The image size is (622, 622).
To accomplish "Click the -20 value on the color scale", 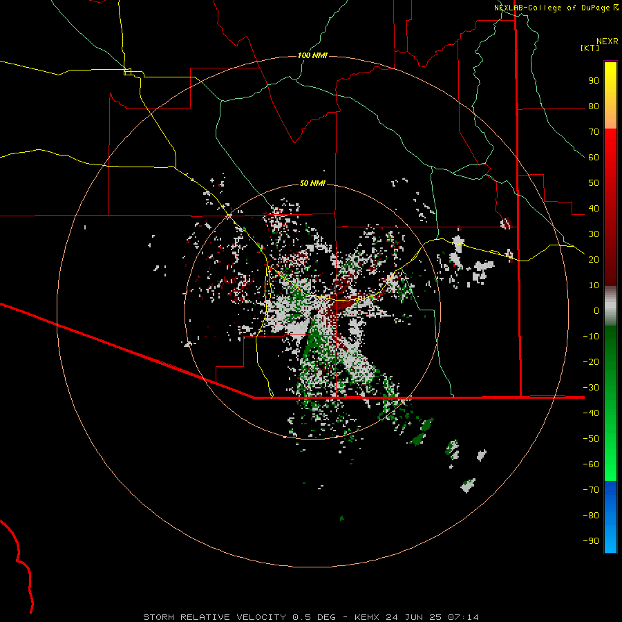I will point(591,361).
